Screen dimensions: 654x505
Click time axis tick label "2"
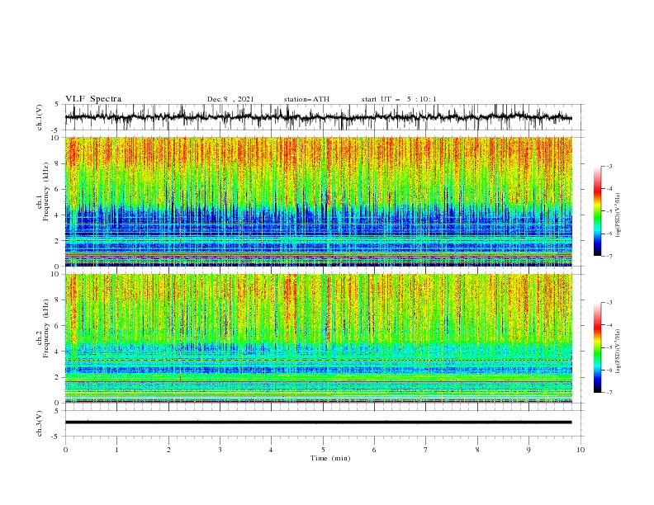(x=168, y=450)
